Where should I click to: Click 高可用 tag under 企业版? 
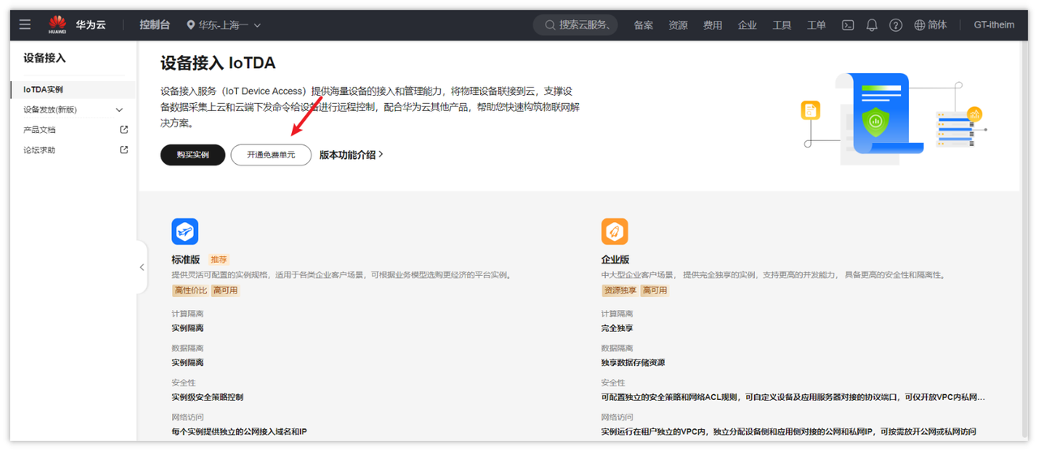tap(654, 290)
